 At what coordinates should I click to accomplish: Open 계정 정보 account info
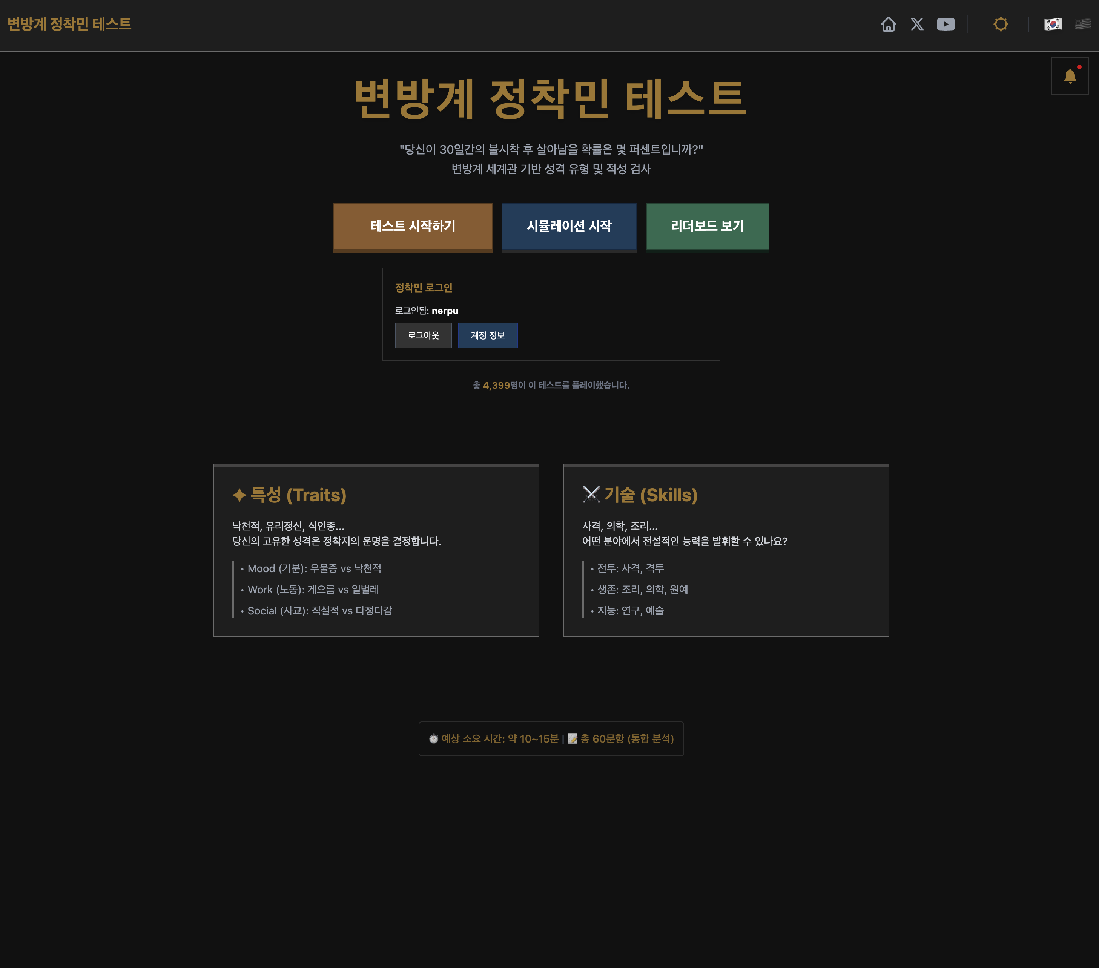point(487,335)
